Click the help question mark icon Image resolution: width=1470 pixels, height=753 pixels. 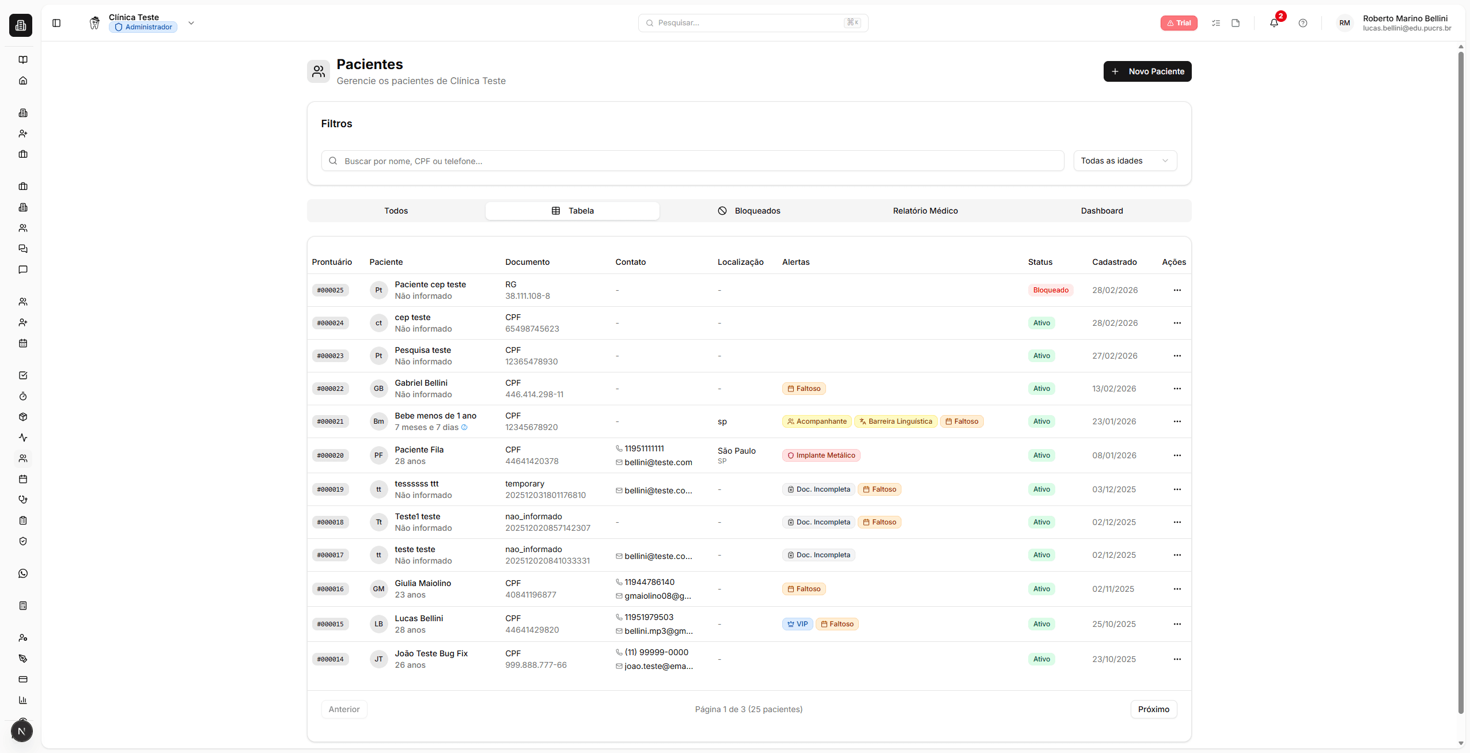pos(1303,23)
